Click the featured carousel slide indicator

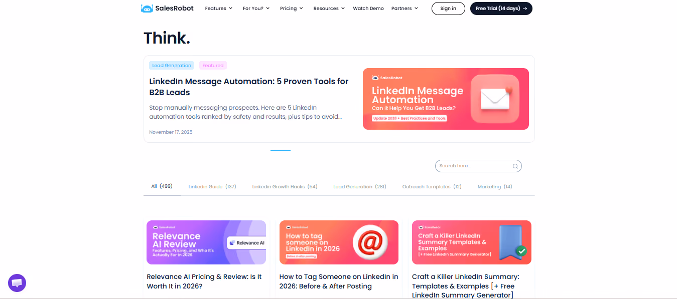[281, 150]
